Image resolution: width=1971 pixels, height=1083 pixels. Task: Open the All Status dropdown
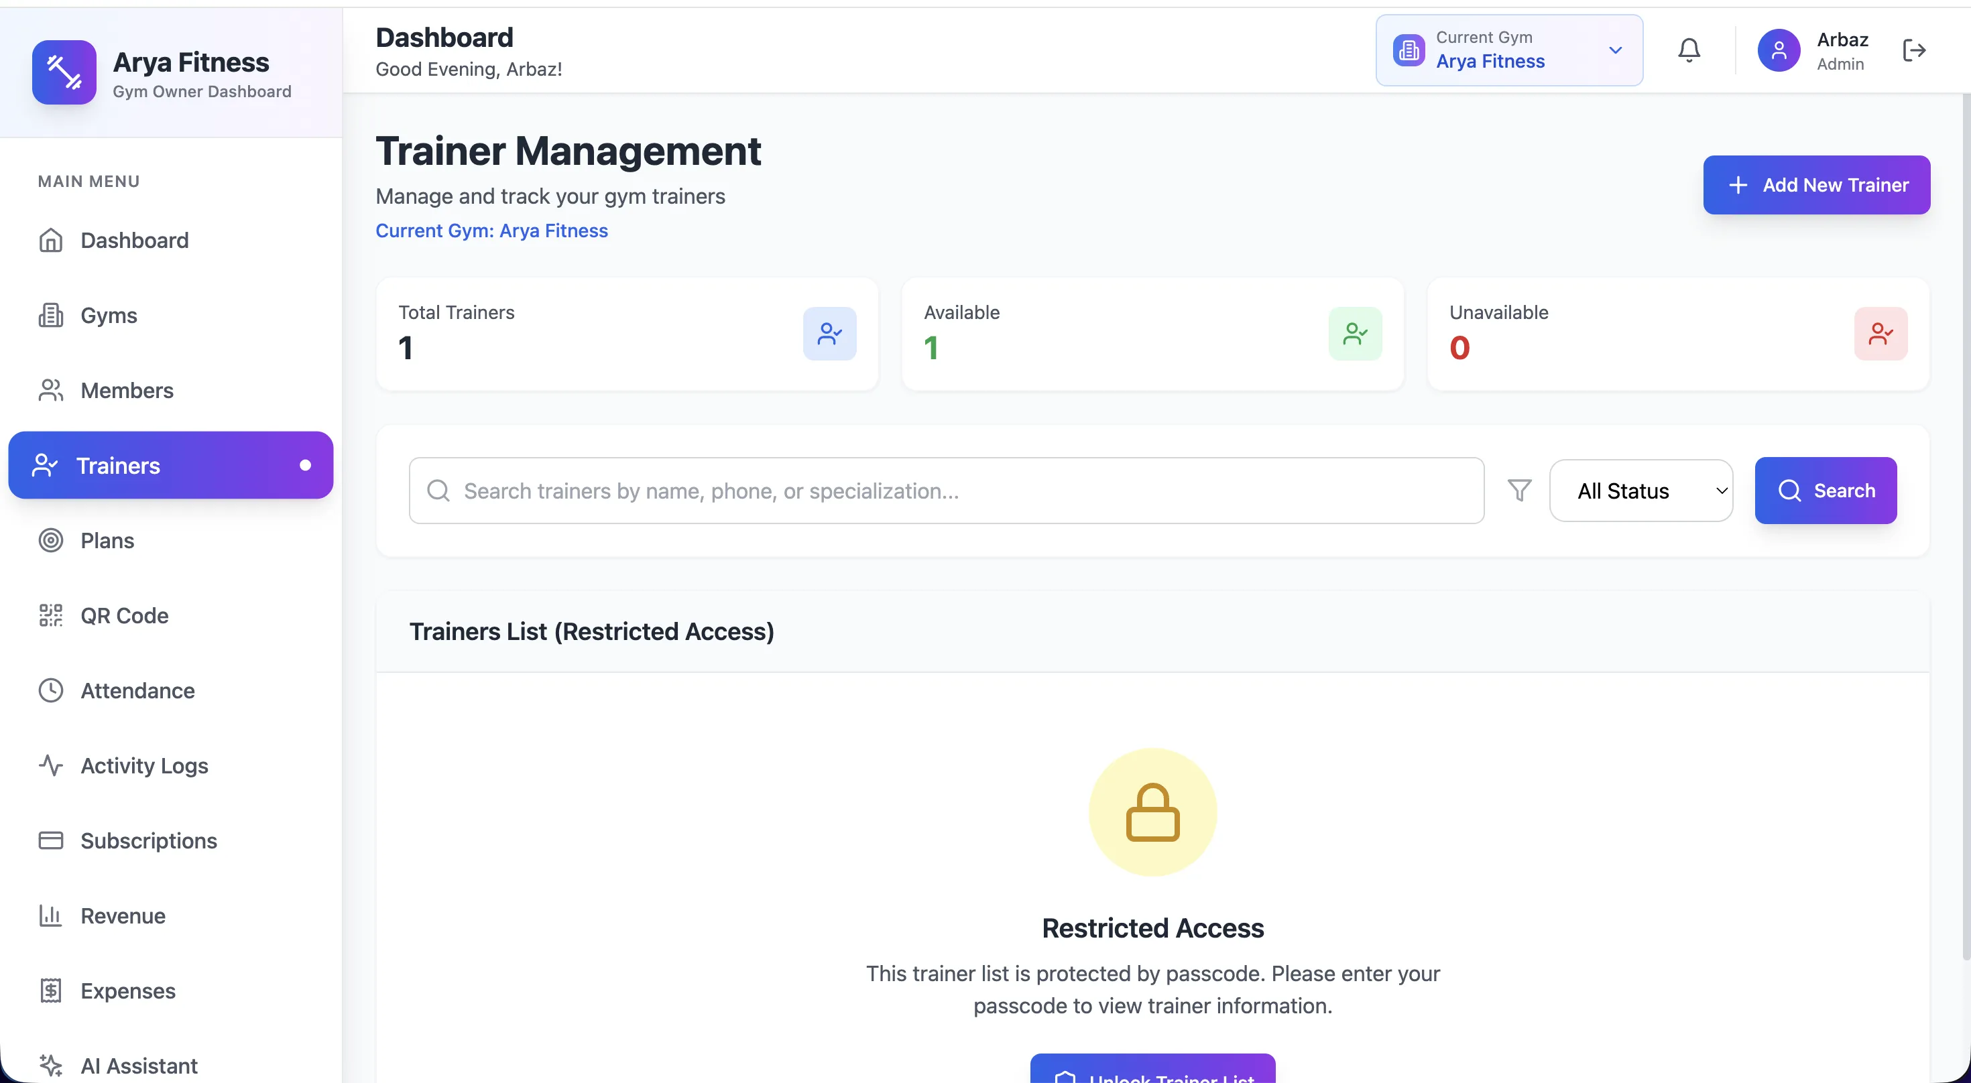(1641, 491)
